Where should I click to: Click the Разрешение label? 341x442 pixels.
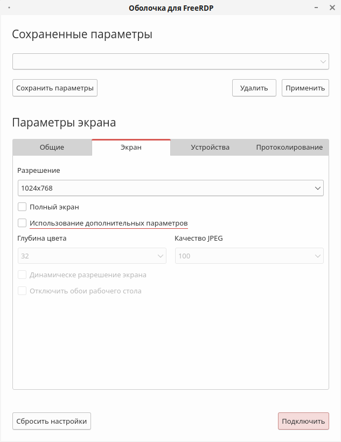[x=39, y=171]
